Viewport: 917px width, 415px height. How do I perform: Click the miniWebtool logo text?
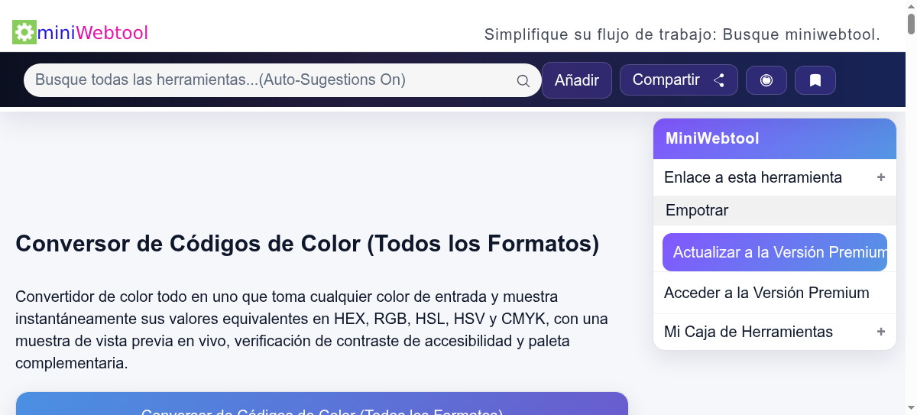(92, 33)
